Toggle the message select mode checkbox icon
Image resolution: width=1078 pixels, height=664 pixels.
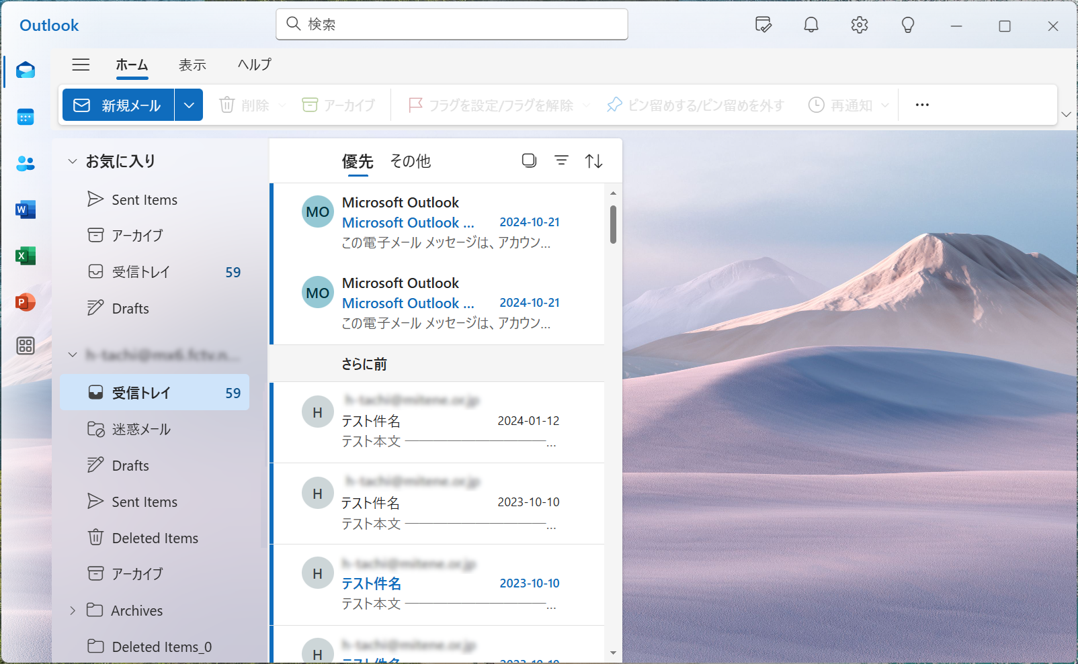[x=529, y=160]
